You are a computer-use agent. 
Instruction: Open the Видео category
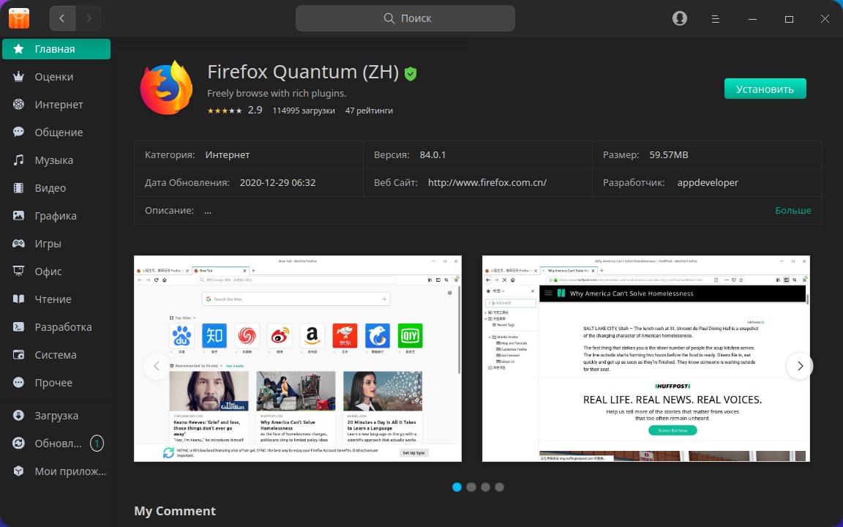tap(56, 188)
